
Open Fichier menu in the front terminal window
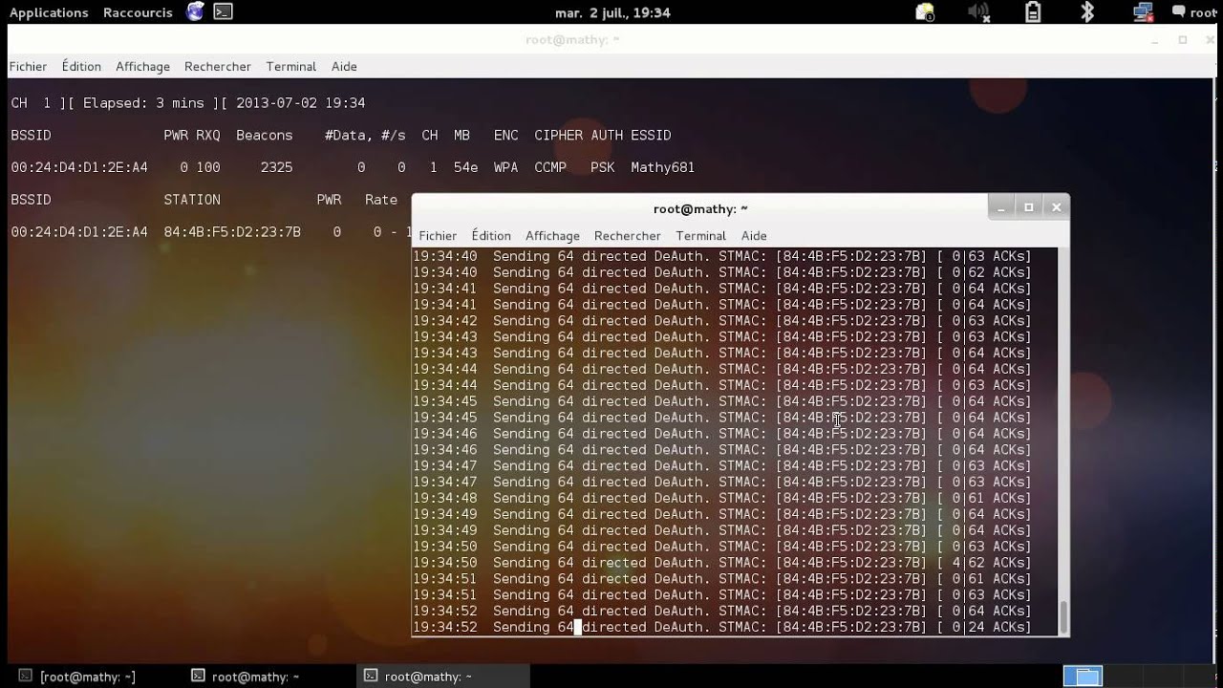pos(438,236)
